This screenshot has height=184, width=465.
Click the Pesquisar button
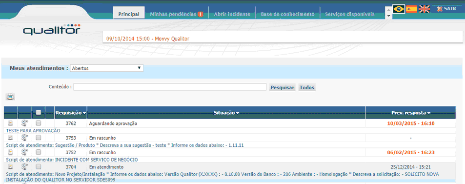click(283, 87)
